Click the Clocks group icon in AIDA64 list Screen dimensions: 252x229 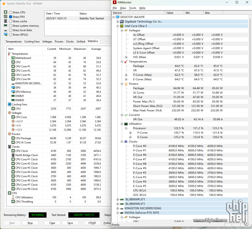(x=10, y=146)
